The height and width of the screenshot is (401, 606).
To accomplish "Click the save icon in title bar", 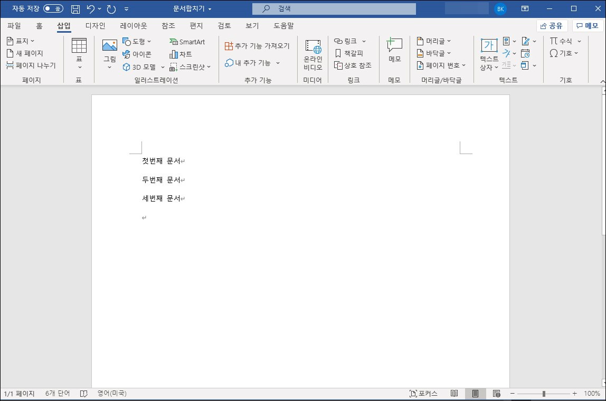I will [75, 9].
